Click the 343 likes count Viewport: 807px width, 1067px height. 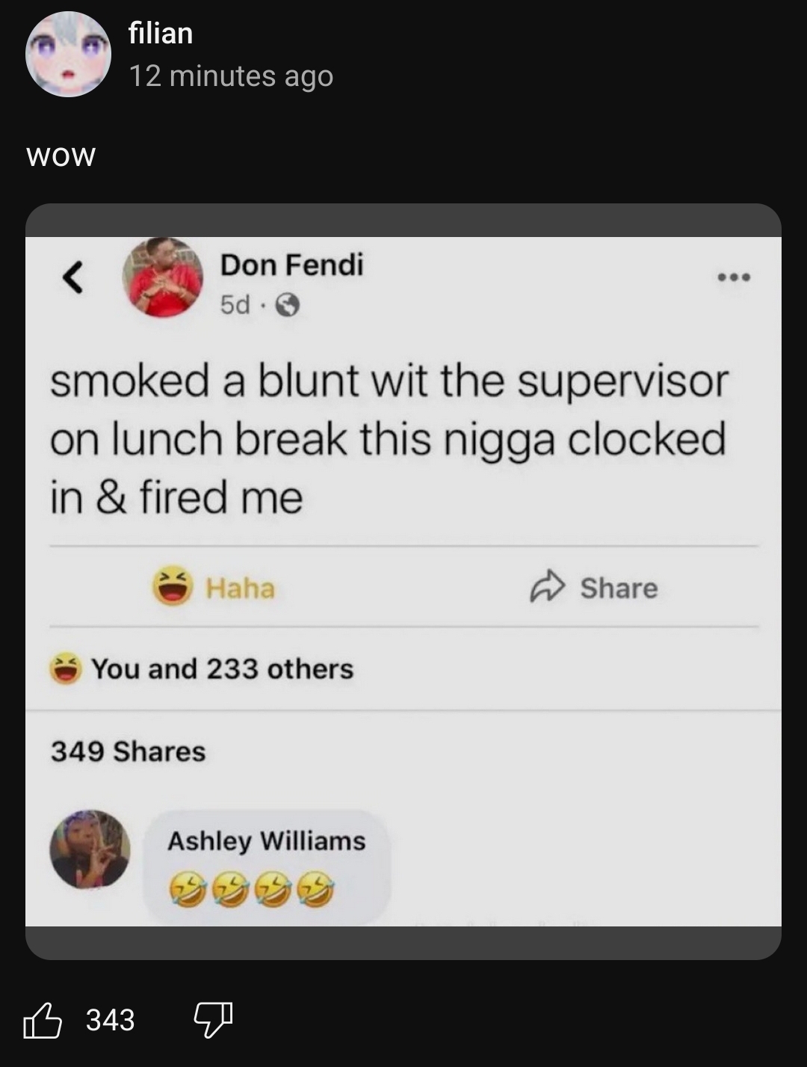[x=111, y=1021]
